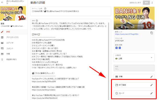Click the comments speech bubble sidebar icon
This screenshot has width=159, height=100.
[x=2, y=48]
